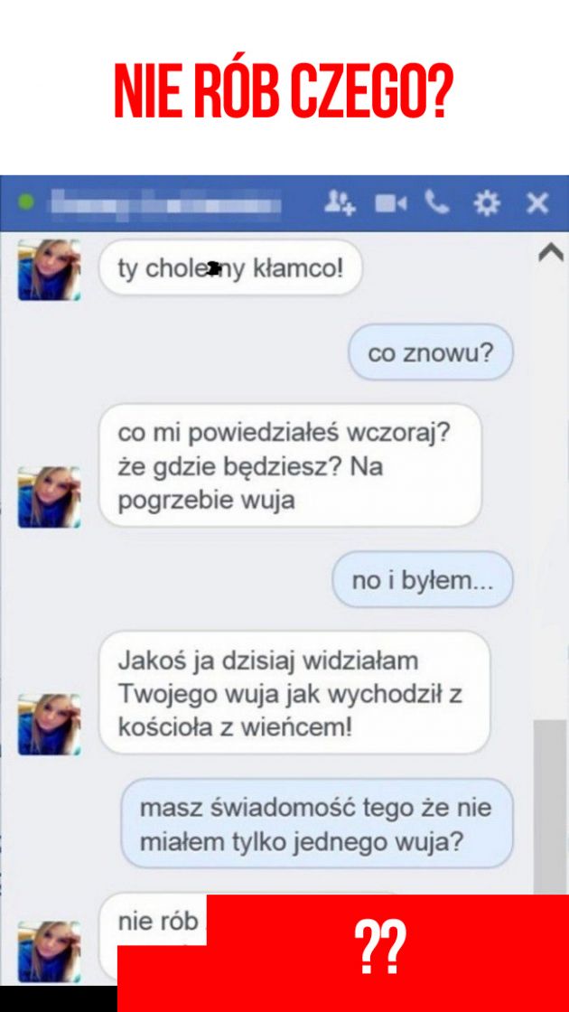Click the scroll up arrow in chat
The height and width of the screenshot is (1012, 569).
coord(551,254)
